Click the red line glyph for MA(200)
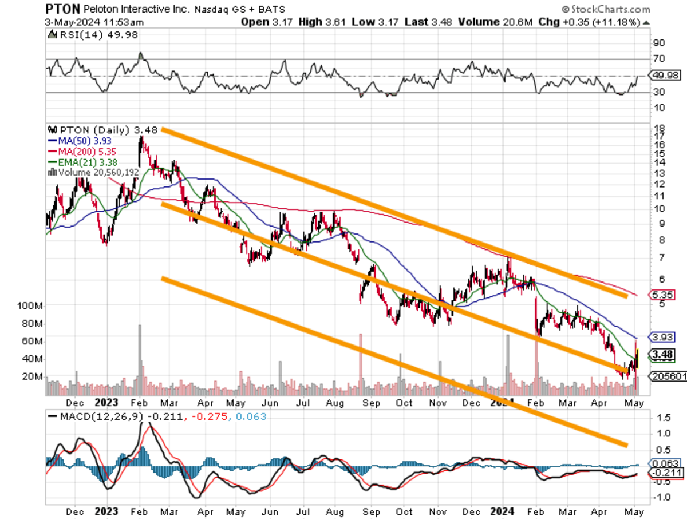 pos(53,149)
